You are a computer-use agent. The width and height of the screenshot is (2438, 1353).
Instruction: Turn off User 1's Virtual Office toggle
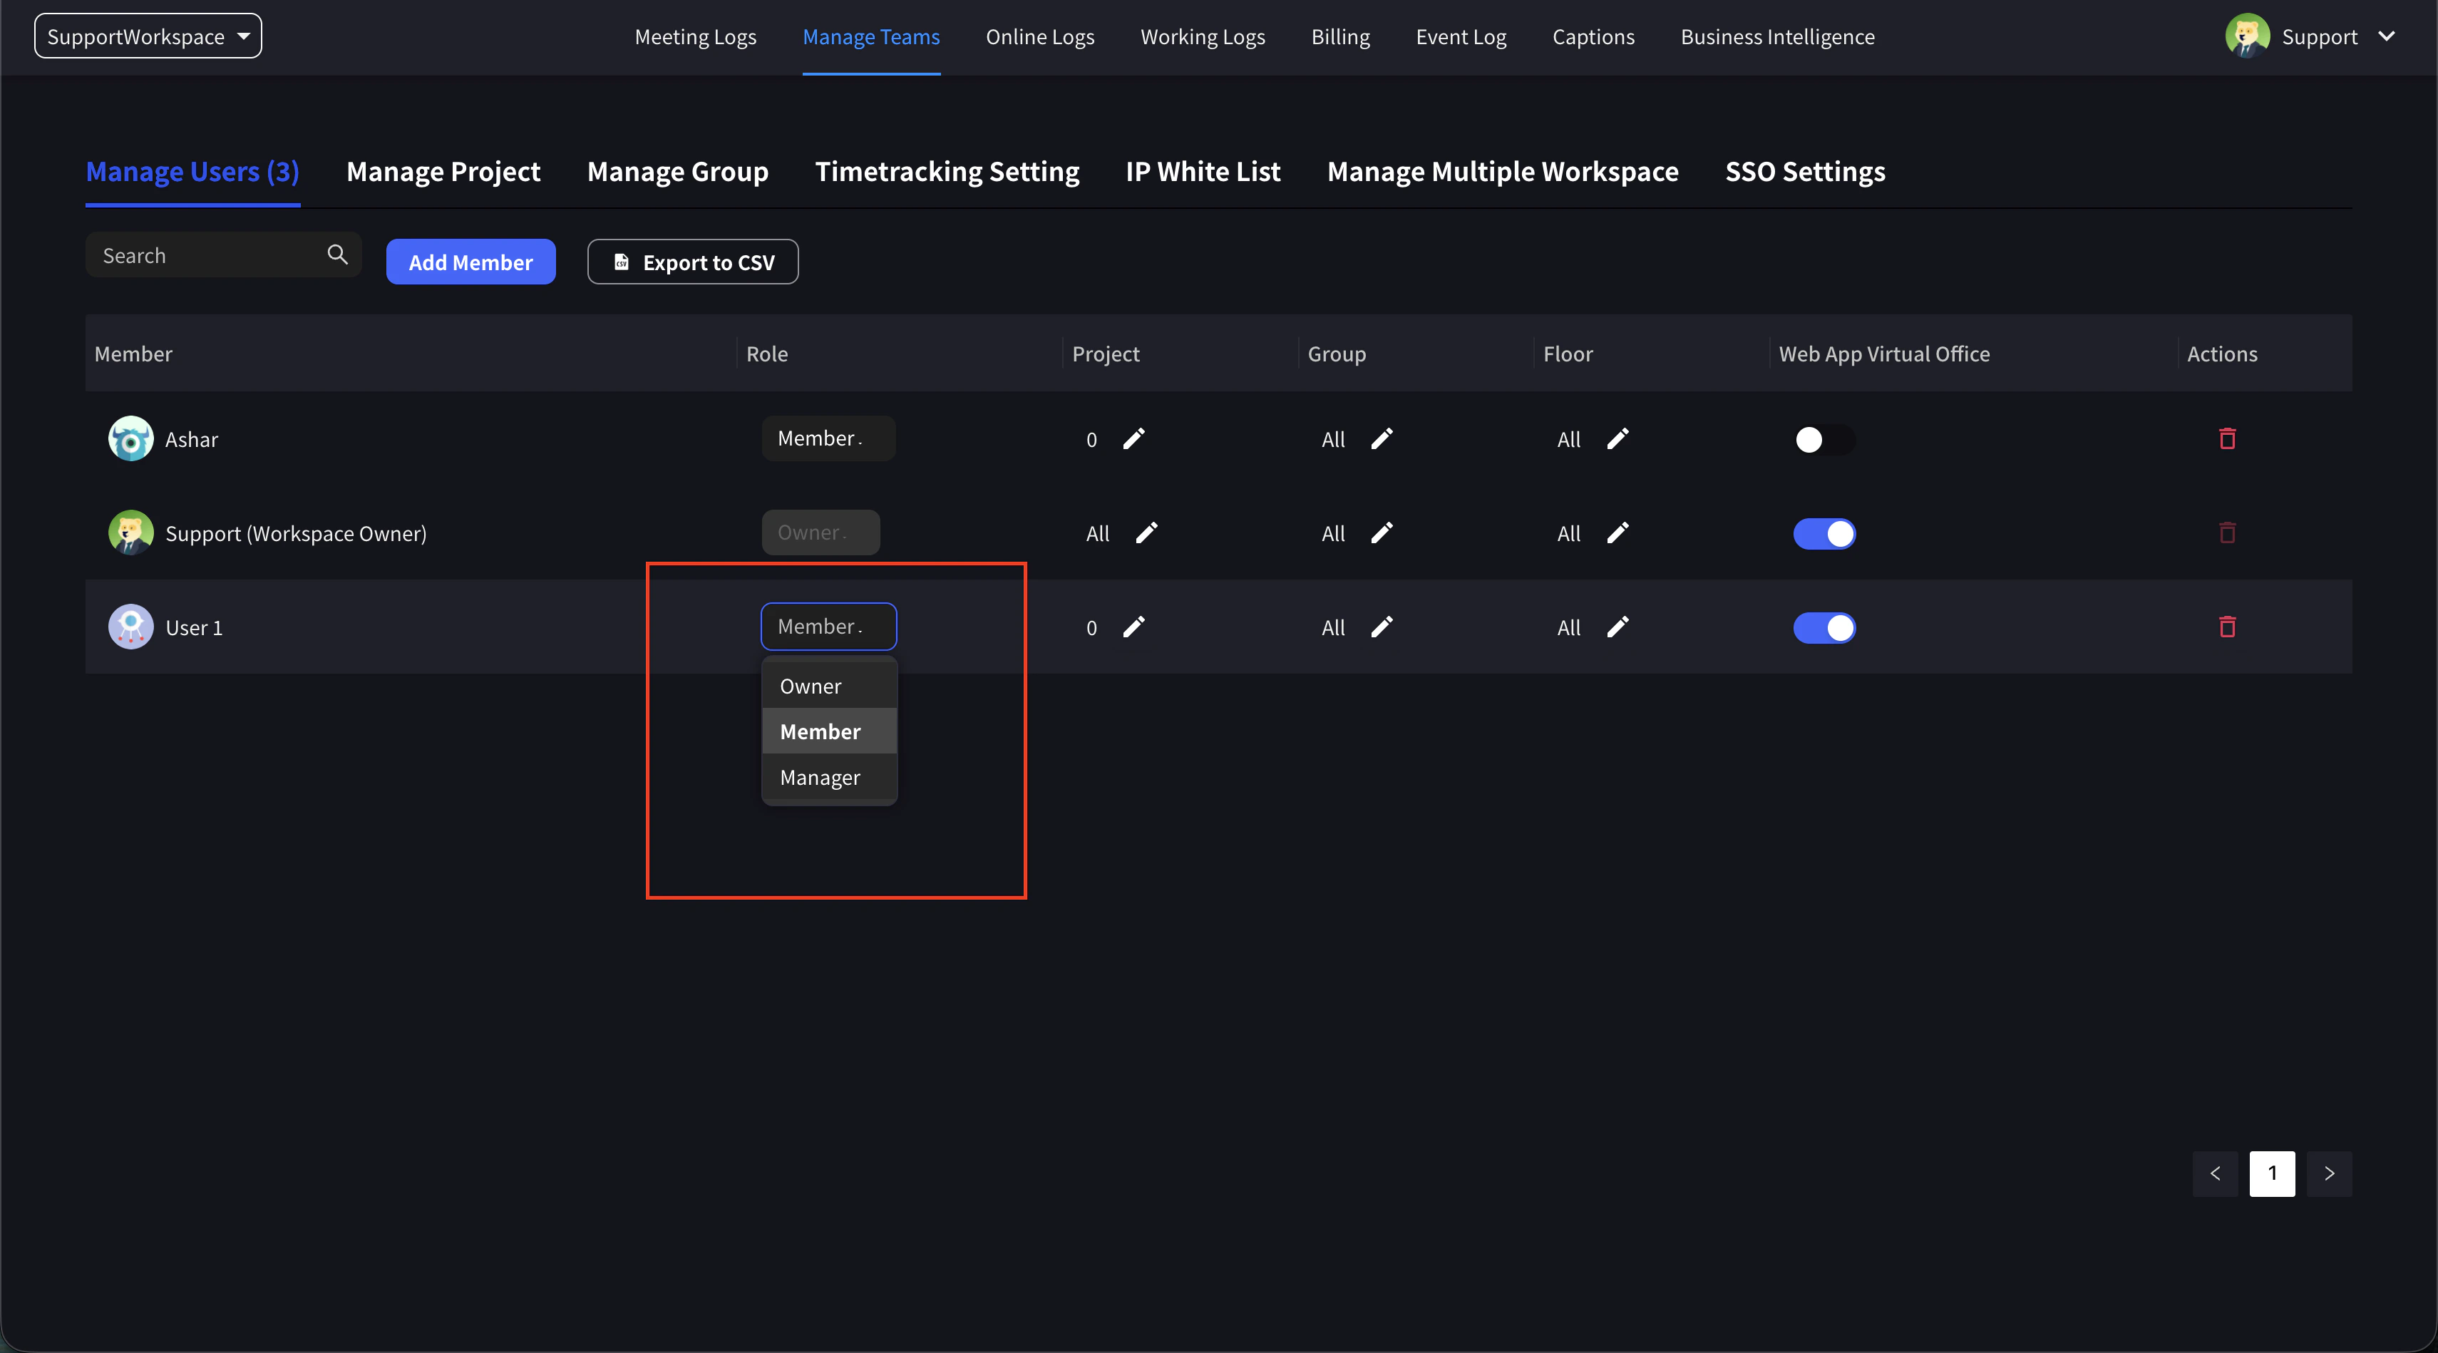1824,627
